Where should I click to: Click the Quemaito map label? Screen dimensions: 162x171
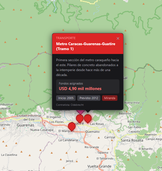pyautogui.click(x=92, y=132)
